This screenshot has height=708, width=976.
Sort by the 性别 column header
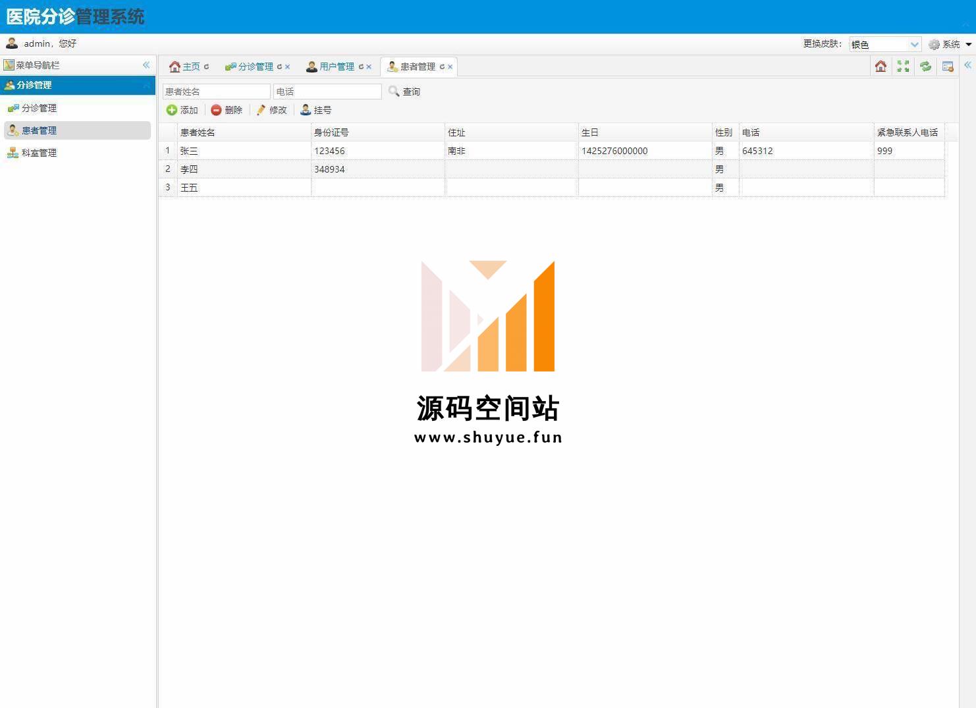(x=726, y=132)
